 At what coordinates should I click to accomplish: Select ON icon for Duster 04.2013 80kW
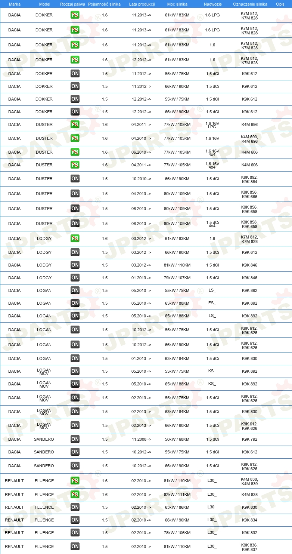click(x=75, y=194)
